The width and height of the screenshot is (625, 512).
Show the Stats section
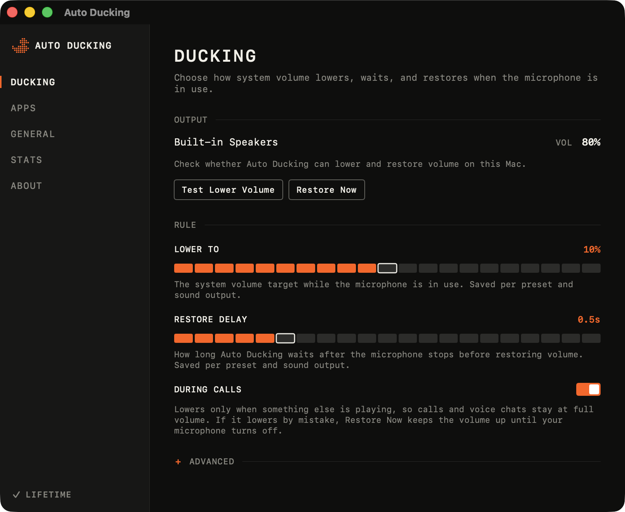pos(26,160)
